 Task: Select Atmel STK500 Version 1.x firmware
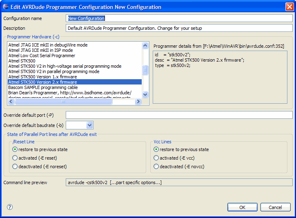click(42, 77)
